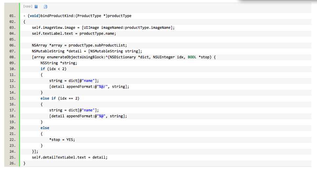The height and width of the screenshot is (174, 317).
Task: Click the line number 01.
Action: tap(12, 16)
